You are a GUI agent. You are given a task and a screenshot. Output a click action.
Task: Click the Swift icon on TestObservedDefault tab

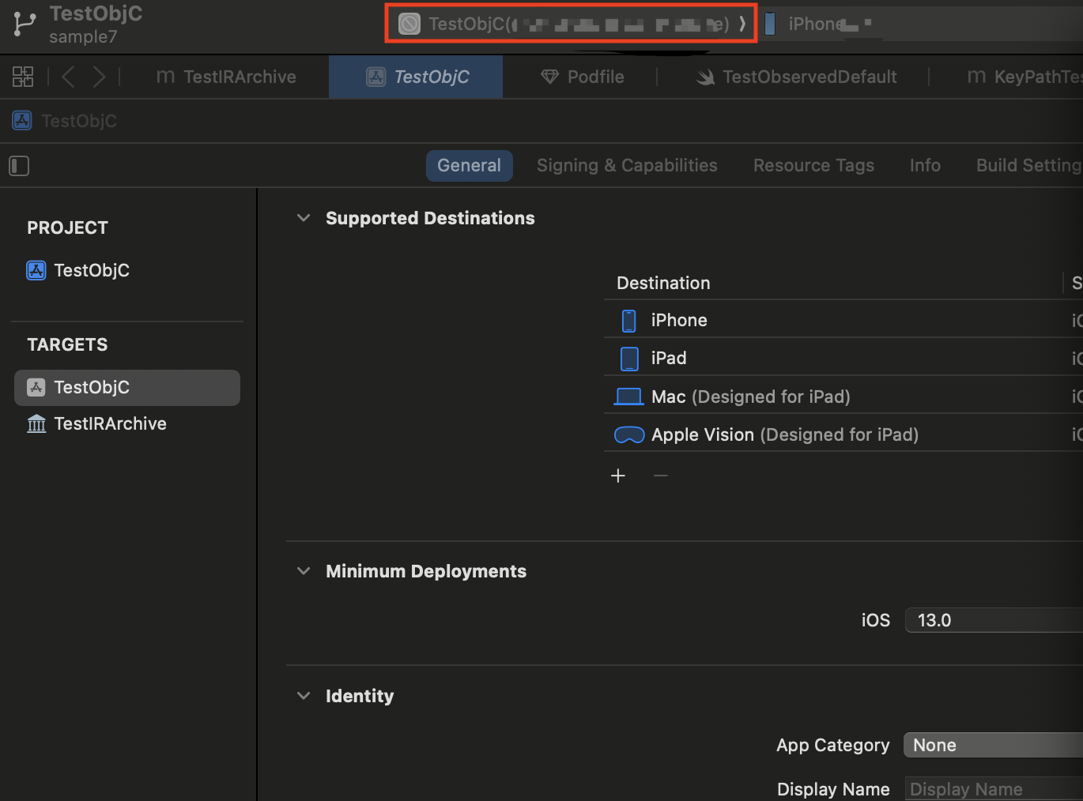coord(705,77)
